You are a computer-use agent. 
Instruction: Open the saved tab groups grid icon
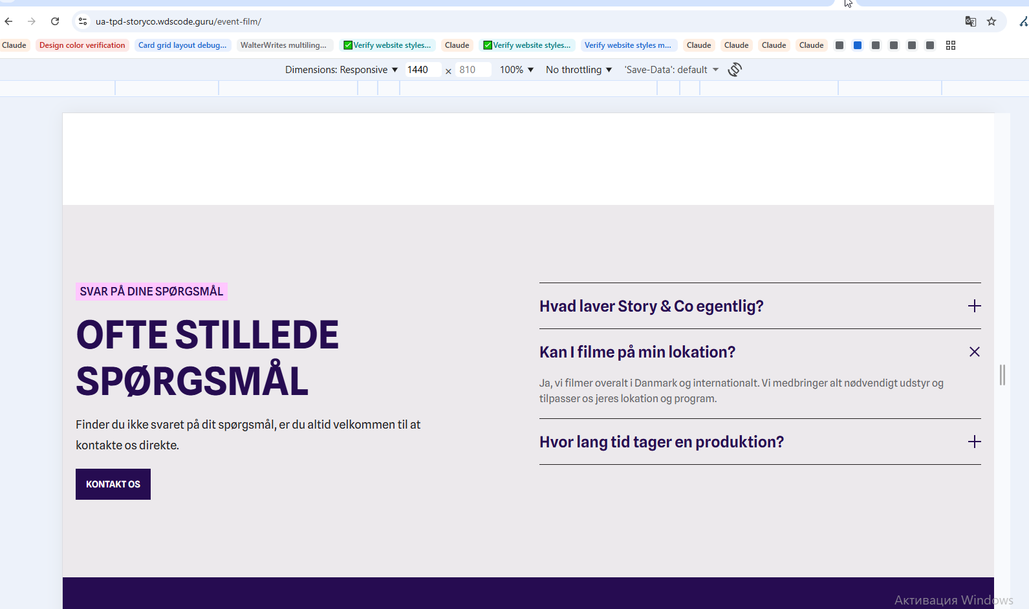951,45
